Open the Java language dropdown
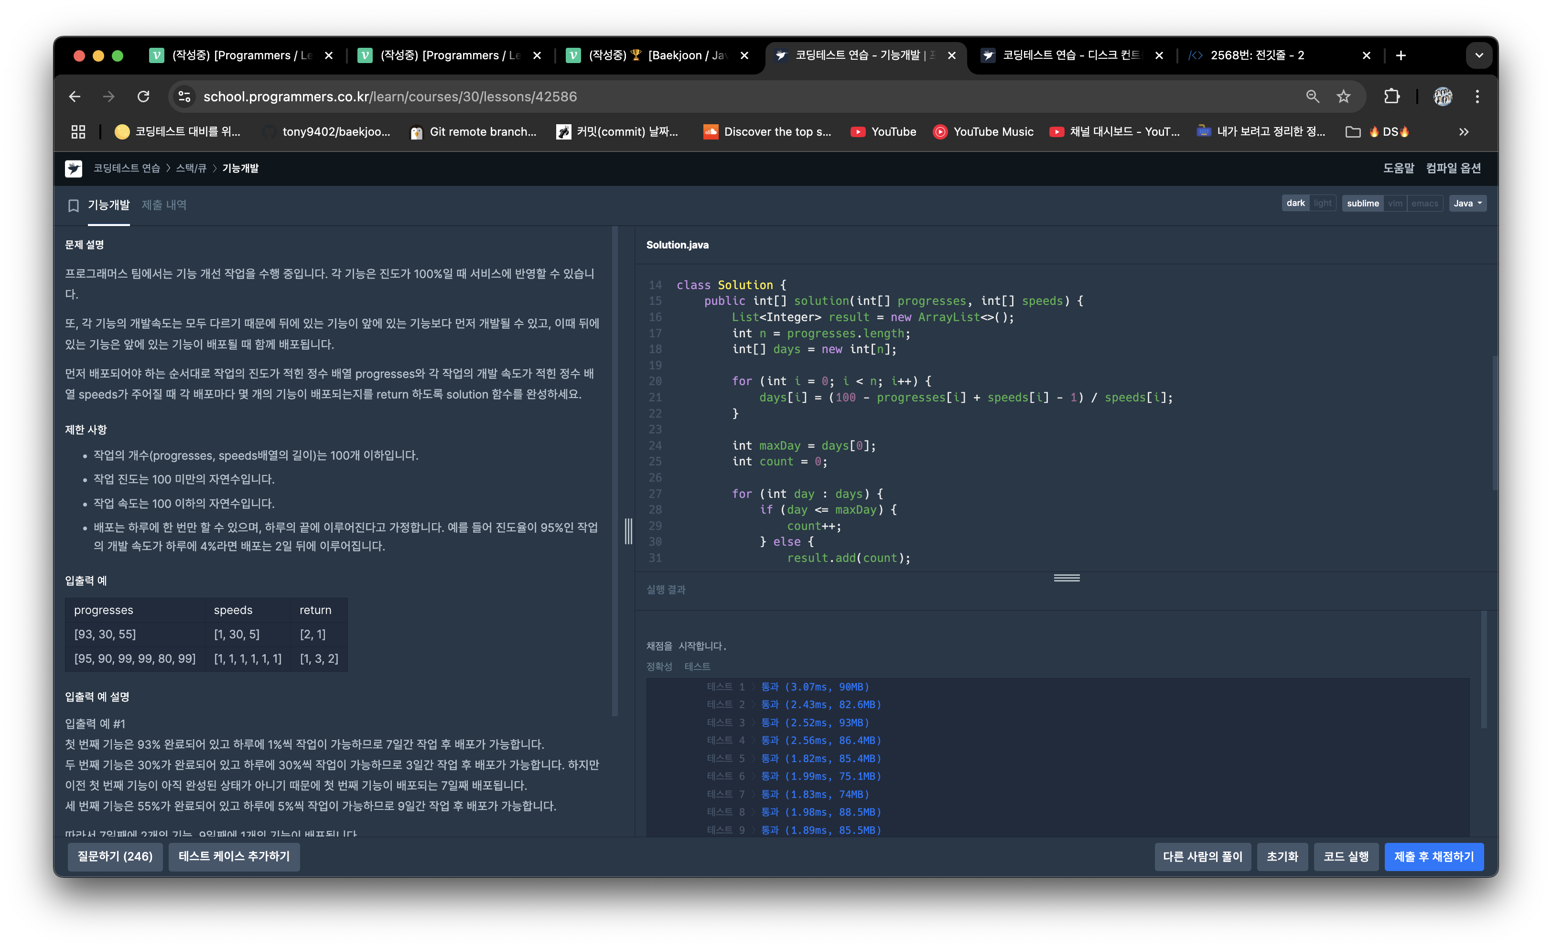The width and height of the screenshot is (1552, 948). pos(1467,204)
